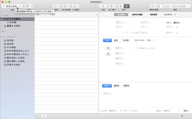Open the print (印刷) toolbar icon
192x119 pixels.
coord(27,6)
